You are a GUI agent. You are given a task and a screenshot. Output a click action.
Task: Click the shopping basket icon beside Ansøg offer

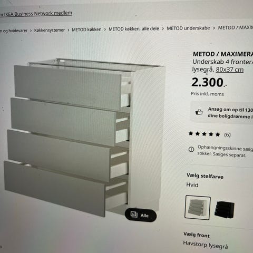(x=199, y=112)
